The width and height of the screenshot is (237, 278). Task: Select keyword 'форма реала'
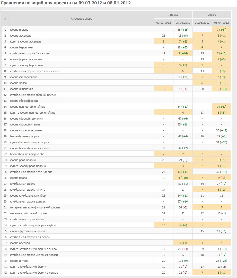point(19,178)
